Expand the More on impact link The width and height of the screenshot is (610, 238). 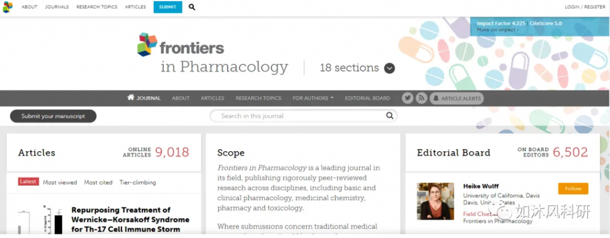(497, 30)
